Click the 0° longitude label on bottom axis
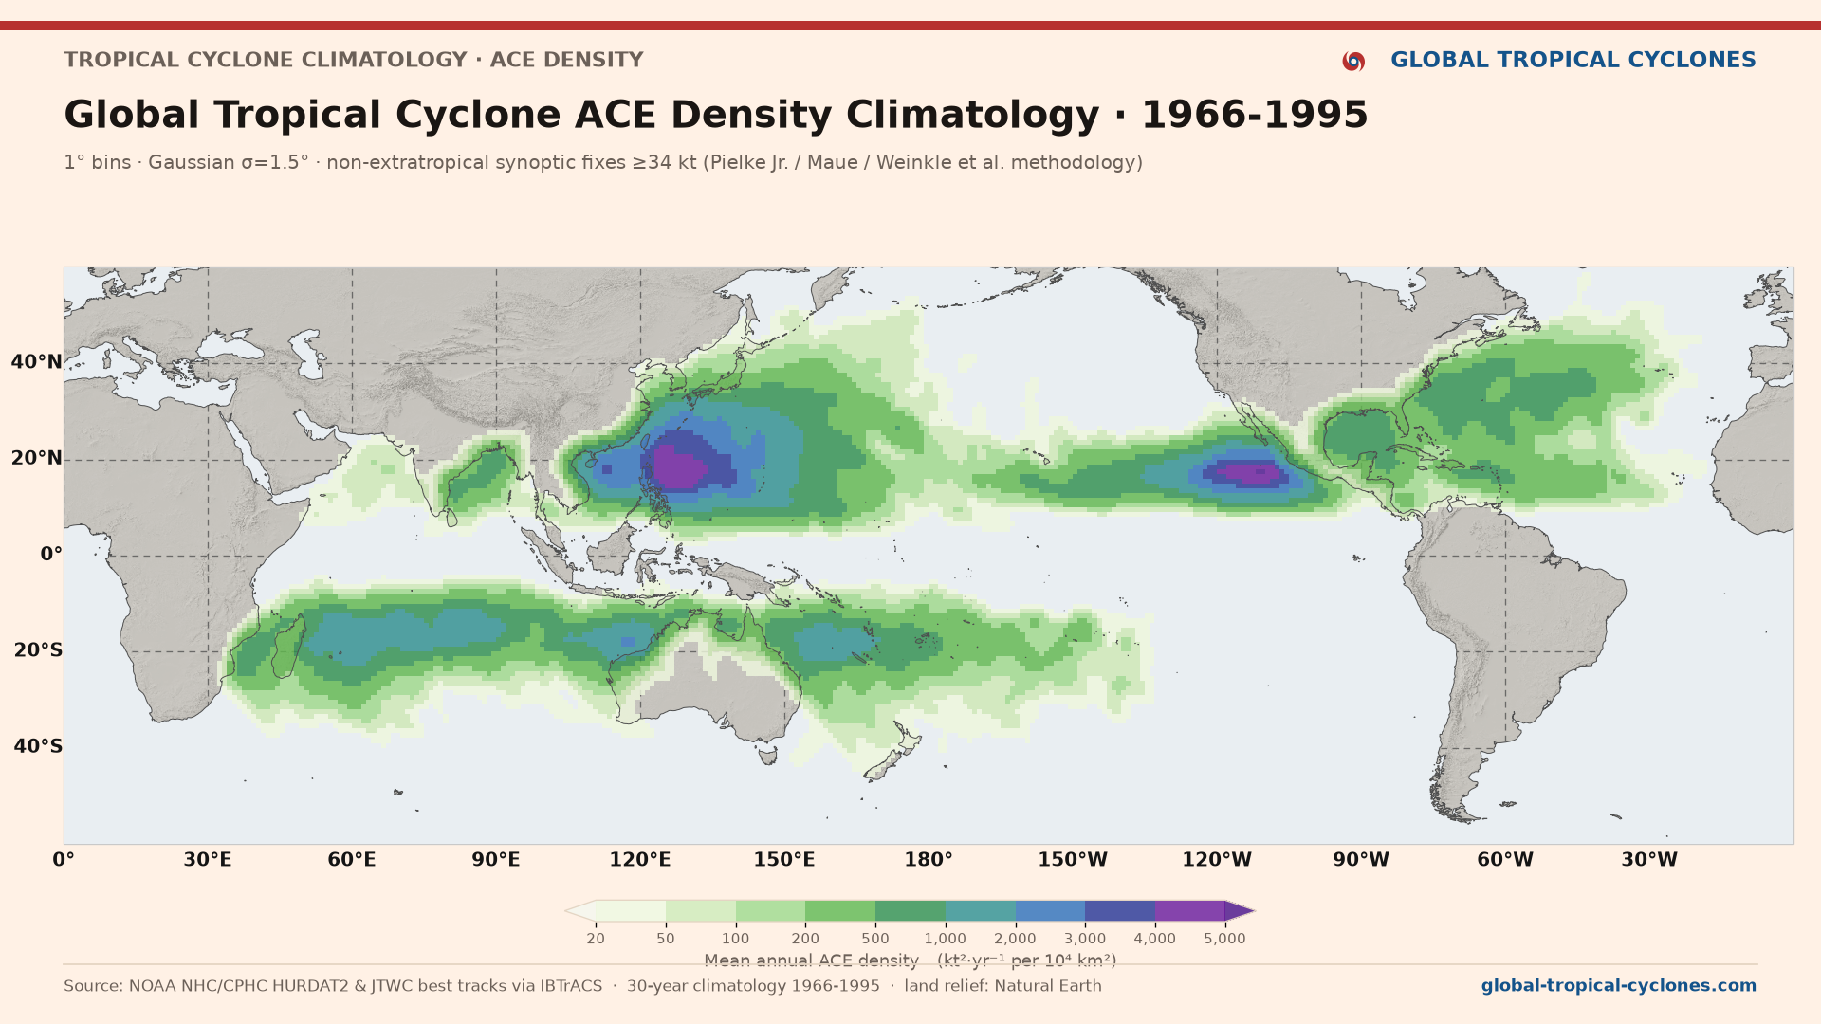 [64, 860]
